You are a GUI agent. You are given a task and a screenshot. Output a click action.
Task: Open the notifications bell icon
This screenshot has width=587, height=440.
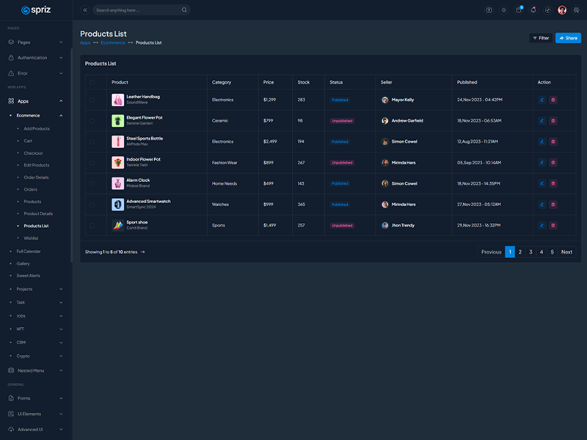pos(533,10)
